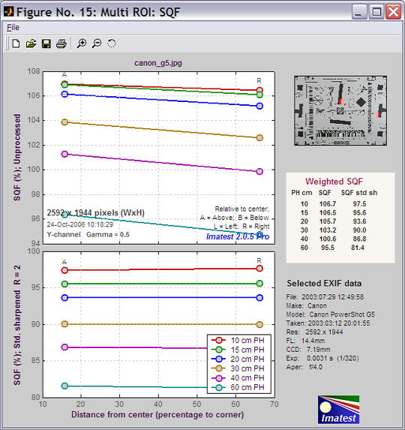
Task: Click the Exp: 0.0031 s (1/320) line
Action: 322,358
